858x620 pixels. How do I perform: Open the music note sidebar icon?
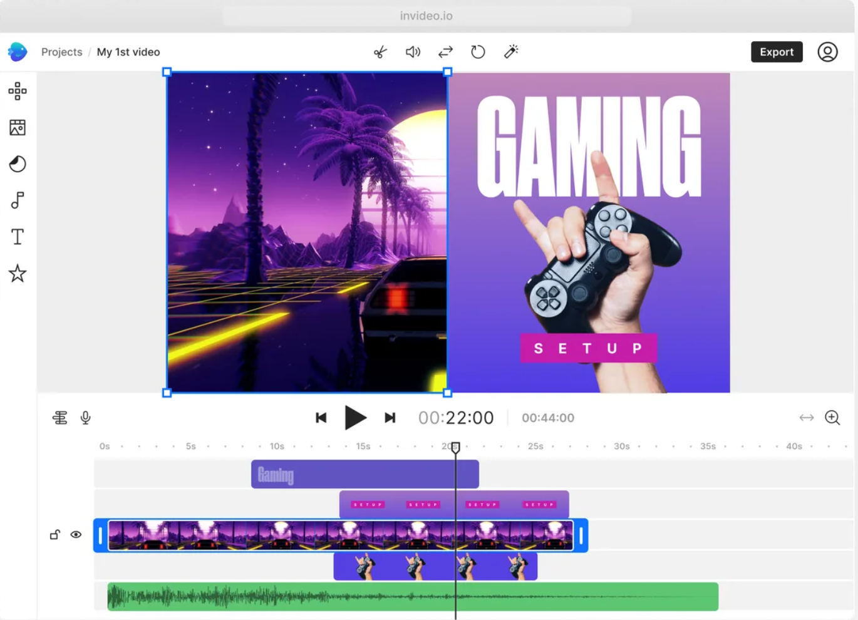18,200
